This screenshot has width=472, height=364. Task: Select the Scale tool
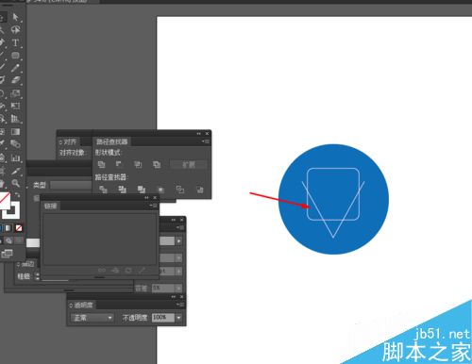[x=15, y=93]
